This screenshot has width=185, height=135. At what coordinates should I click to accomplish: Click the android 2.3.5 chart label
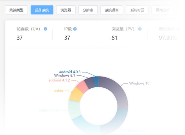(x=49, y=110)
